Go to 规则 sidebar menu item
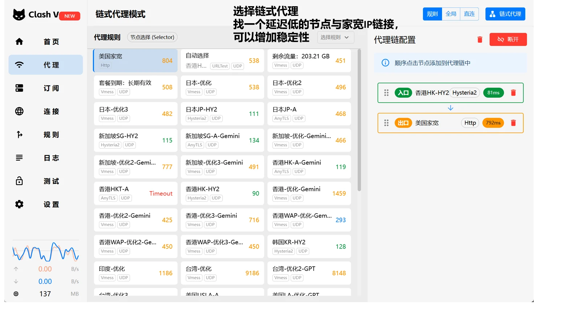The image size is (580, 326). pos(46,134)
